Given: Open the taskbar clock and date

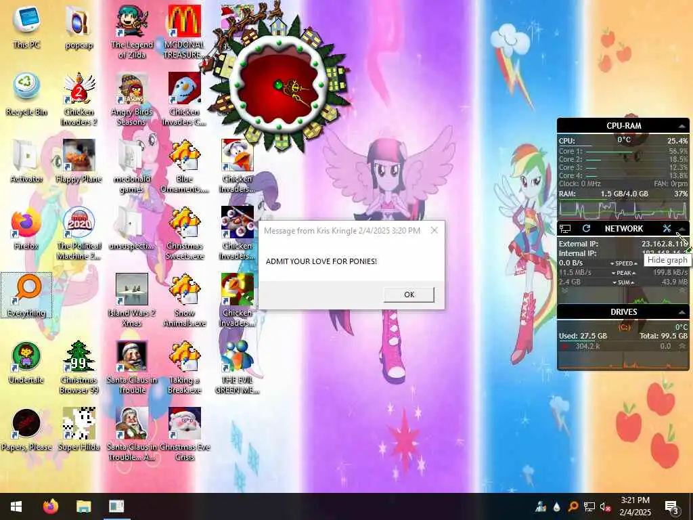Looking at the screenshot, I should [x=635, y=506].
